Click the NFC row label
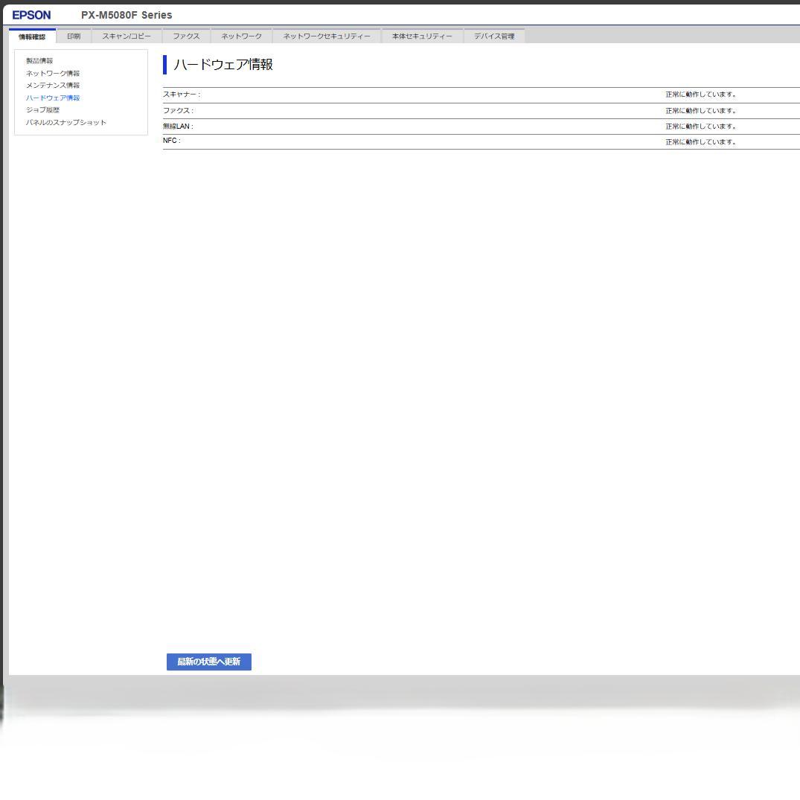The height and width of the screenshot is (800, 800). click(171, 141)
